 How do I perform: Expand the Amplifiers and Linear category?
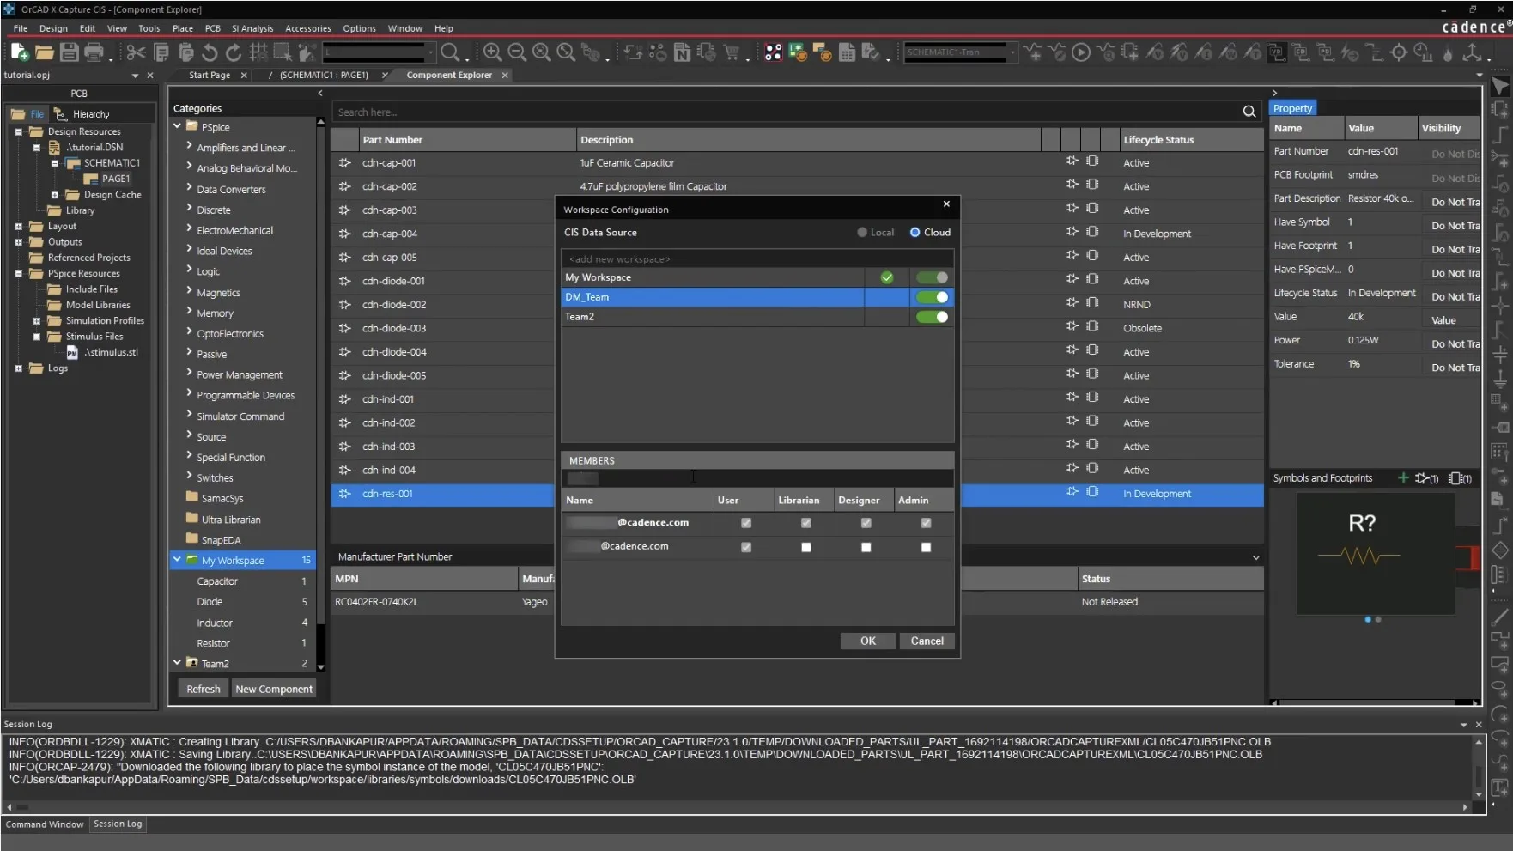pyautogui.click(x=189, y=146)
